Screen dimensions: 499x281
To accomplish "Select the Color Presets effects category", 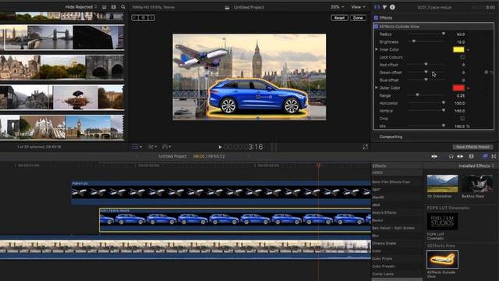I will coord(384,266).
